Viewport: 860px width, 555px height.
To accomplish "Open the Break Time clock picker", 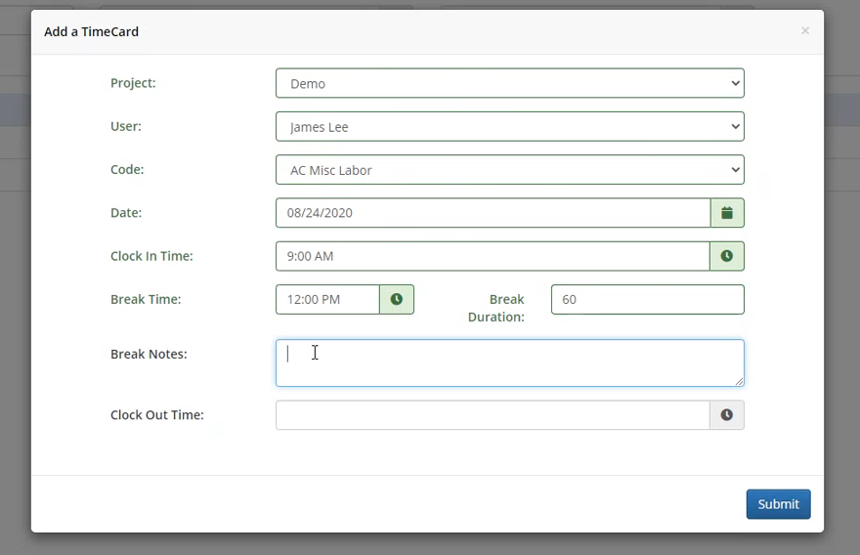I will tap(397, 300).
